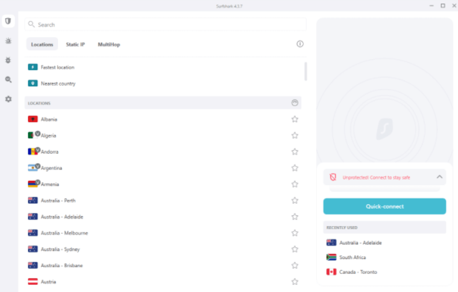Open the Search sidebar magnifier icon
Image resolution: width=458 pixels, height=292 pixels.
coord(8,79)
